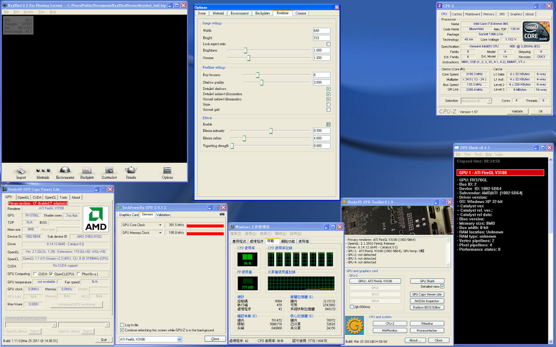
Task: Click the Width input field
Action: pos(321,31)
